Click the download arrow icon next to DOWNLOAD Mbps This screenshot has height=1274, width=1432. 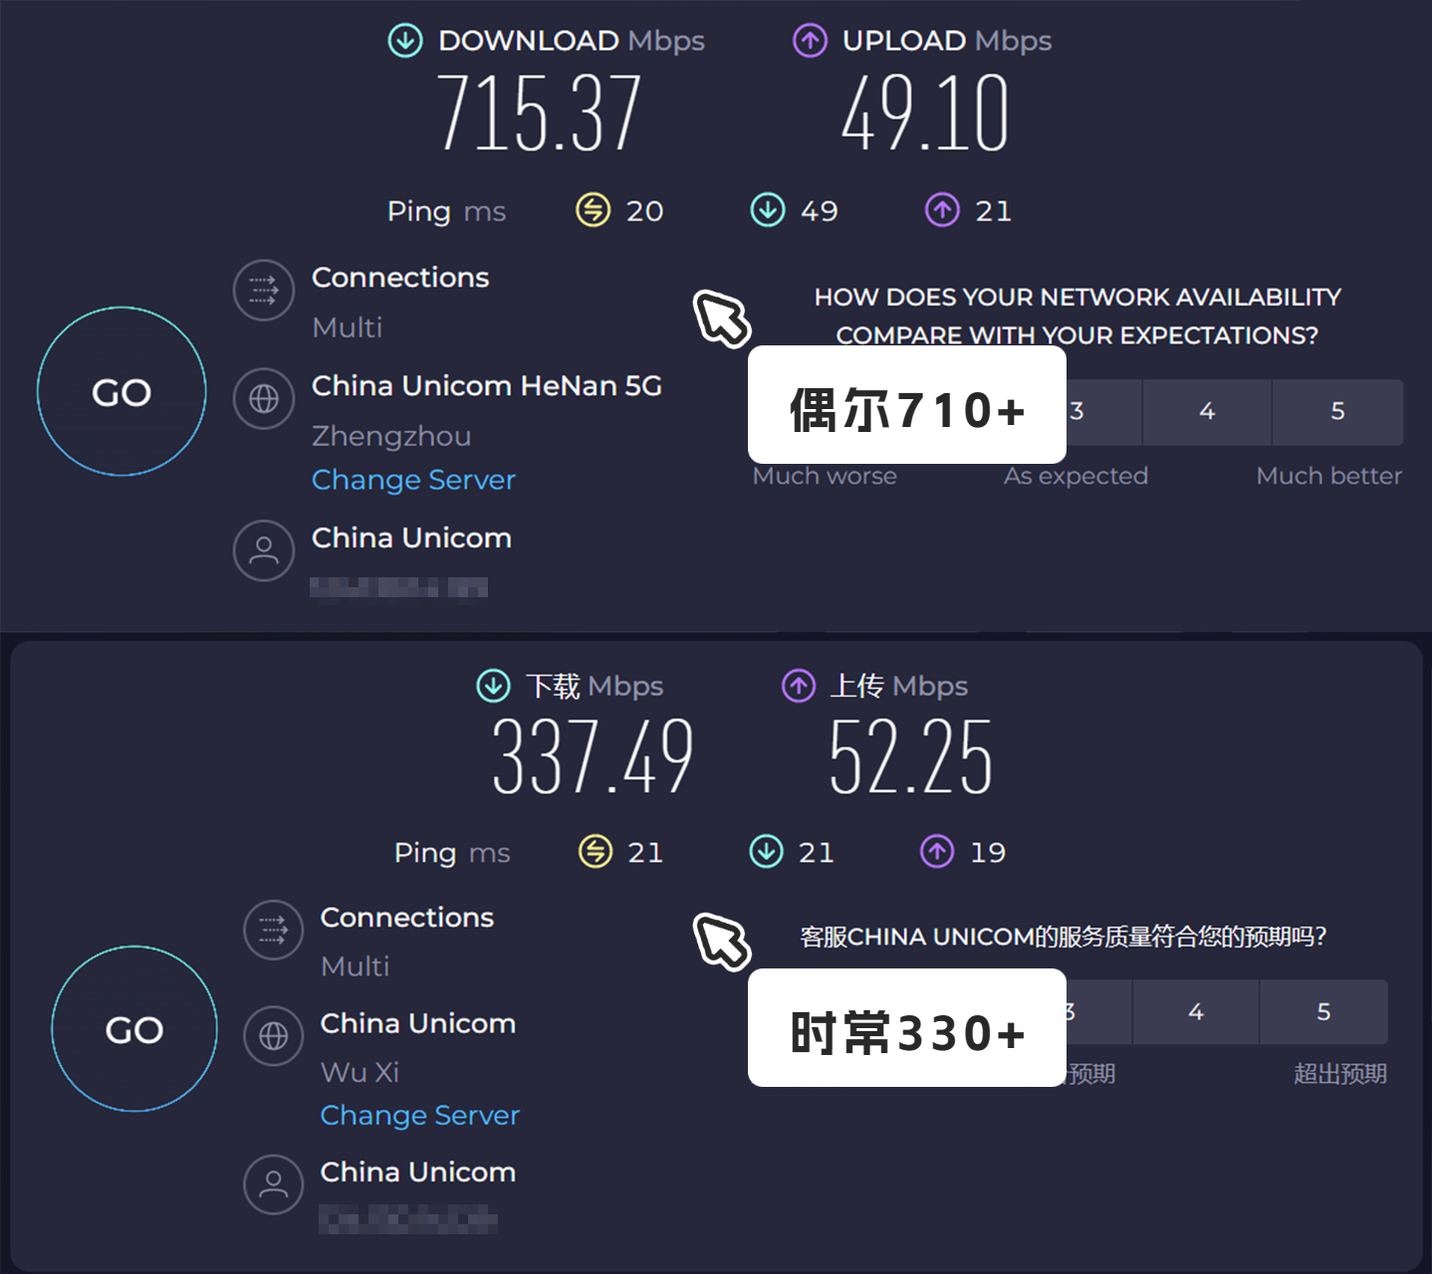click(x=404, y=40)
